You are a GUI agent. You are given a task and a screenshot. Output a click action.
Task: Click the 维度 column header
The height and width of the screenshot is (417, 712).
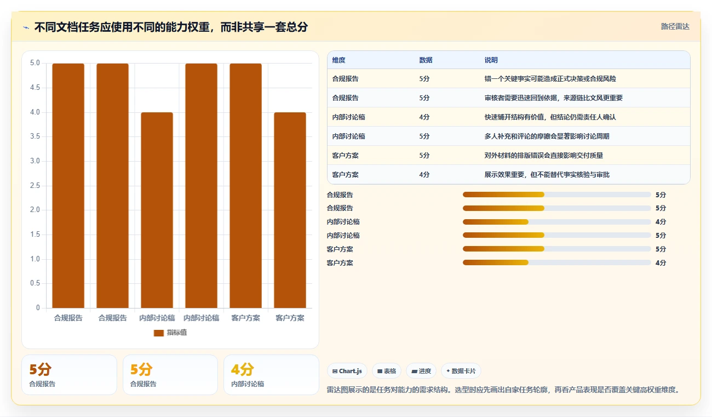tap(339, 60)
